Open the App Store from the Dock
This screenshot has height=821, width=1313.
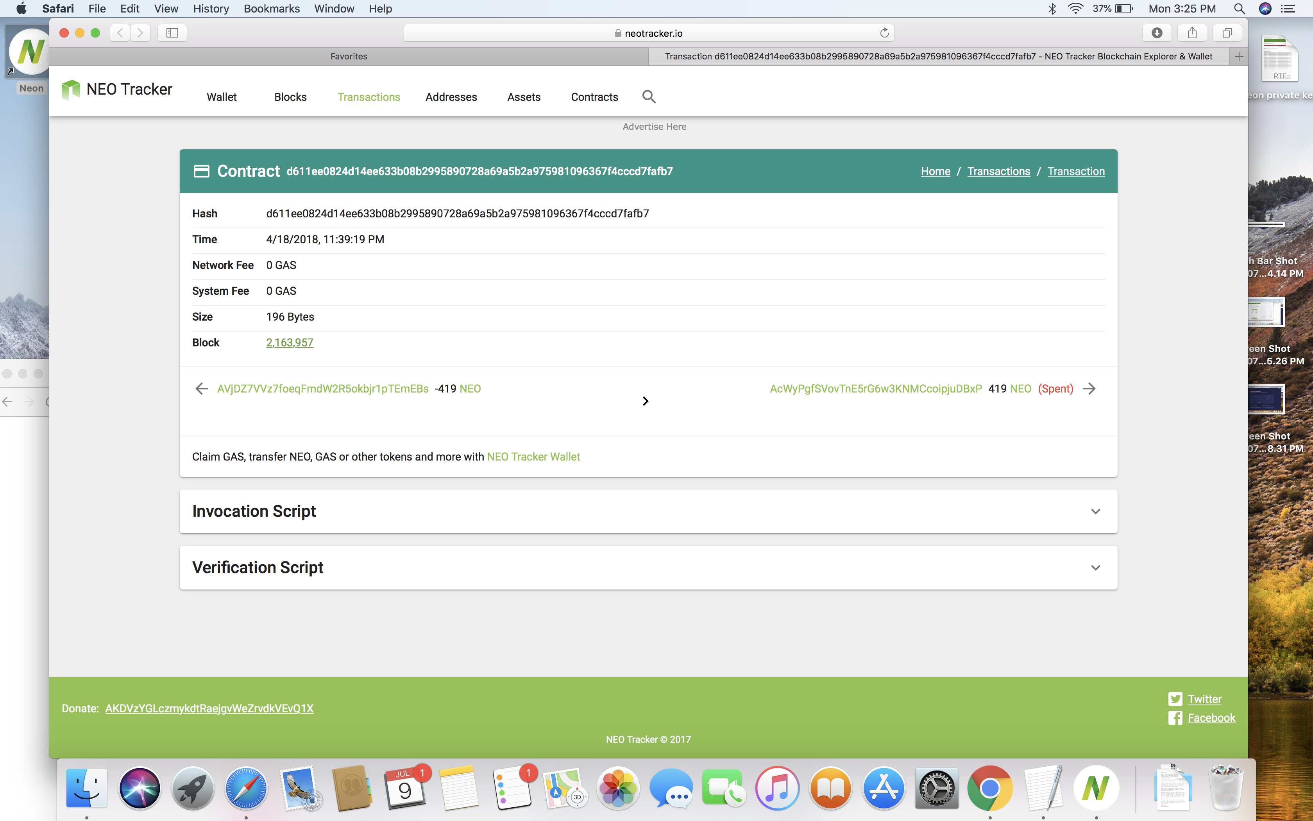(x=883, y=788)
